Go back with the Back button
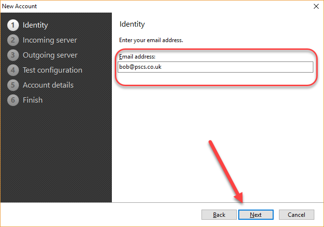This screenshot has width=324, height=227. pos(219,215)
